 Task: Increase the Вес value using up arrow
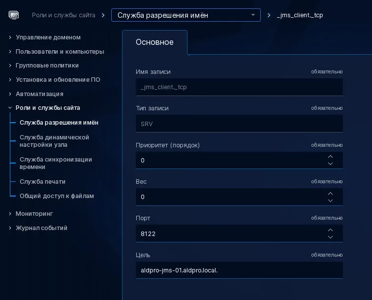click(x=330, y=193)
